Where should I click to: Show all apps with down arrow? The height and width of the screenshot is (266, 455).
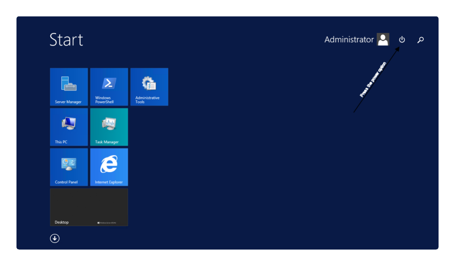point(54,238)
